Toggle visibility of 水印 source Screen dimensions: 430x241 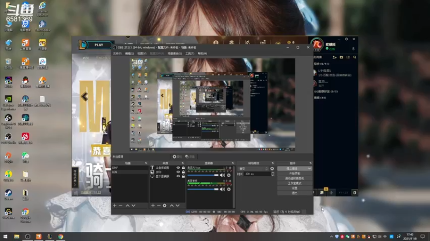tap(178, 172)
